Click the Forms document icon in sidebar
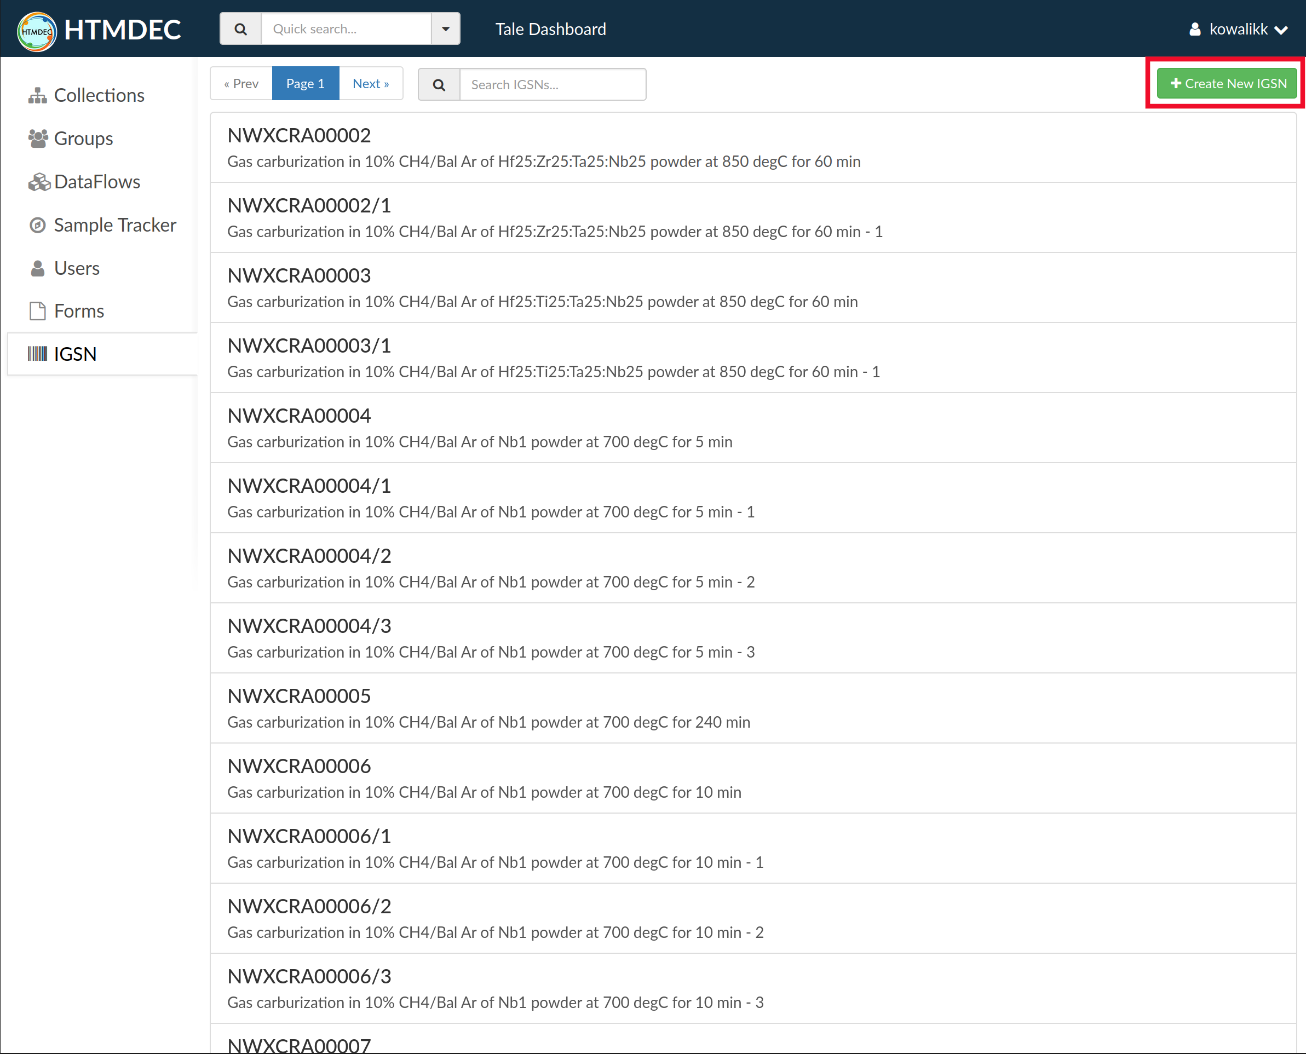The height and width of the screenshot is (1054, 1306). coord(38,311)
